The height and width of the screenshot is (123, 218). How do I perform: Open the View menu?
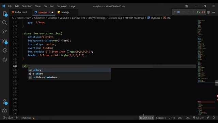coord(38,6)
